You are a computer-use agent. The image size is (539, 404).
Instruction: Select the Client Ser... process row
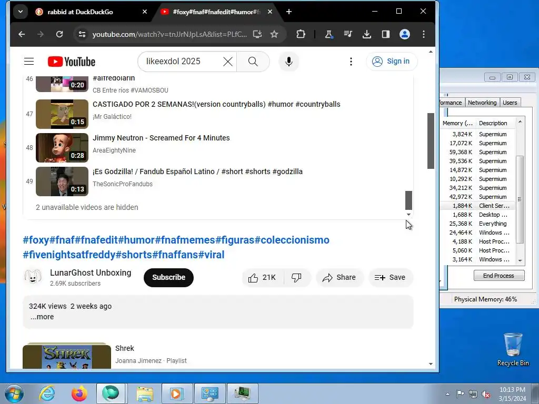[478, 206]
